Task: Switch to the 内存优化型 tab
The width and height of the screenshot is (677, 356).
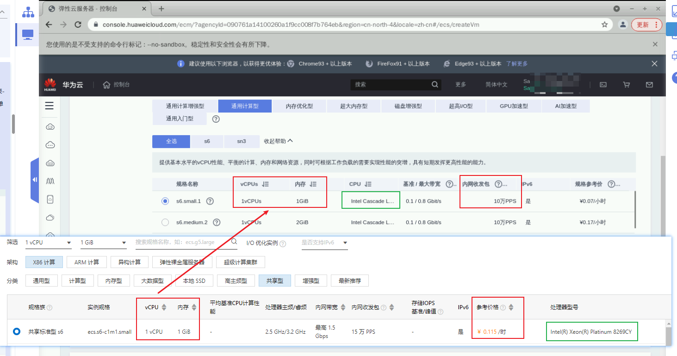Action: coord(299,106)
